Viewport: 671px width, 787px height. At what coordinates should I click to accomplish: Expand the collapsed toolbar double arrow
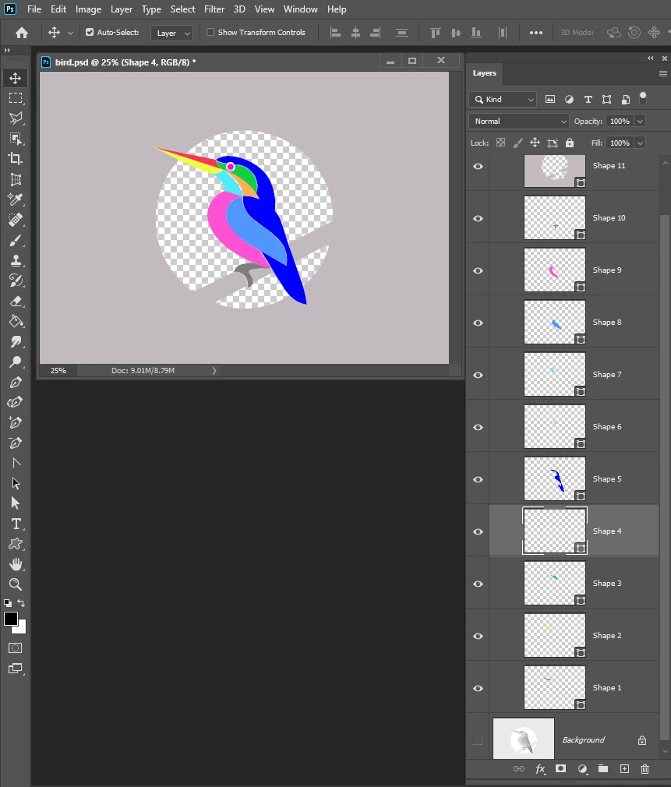point(7,50)
